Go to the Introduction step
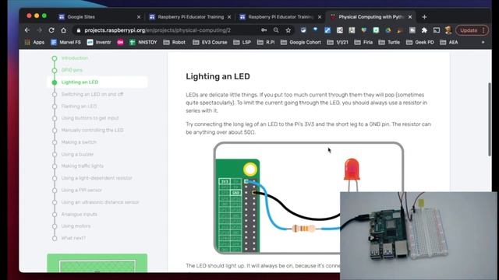 [x=75, y=58]
